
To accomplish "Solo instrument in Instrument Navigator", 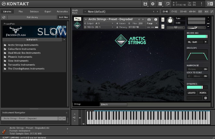I will tap(60, 119).
